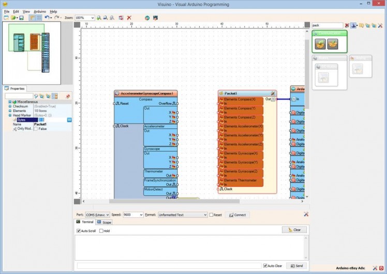387x274 pixels.
Task: Expand the Checksum property node
Action: click(10, 106)
